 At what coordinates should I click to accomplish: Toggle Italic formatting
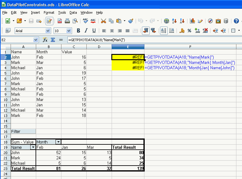coord(86,31)
